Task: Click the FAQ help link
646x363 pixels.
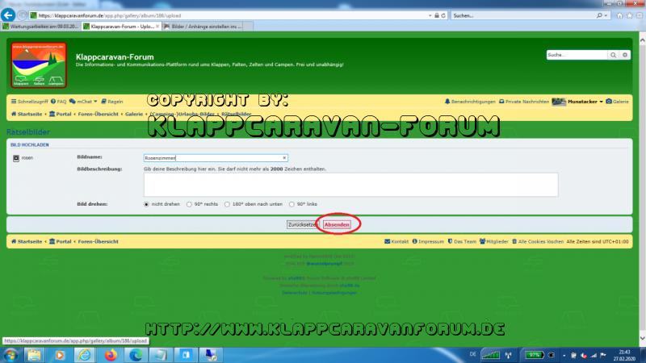Action: pyautogui.click(x=59, y=102)
